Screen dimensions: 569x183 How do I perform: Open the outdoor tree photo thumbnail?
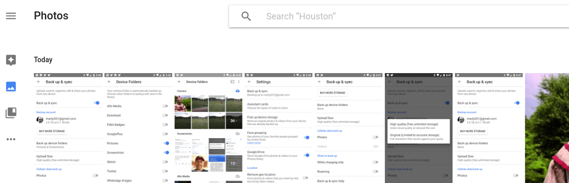tap(547, 128)
